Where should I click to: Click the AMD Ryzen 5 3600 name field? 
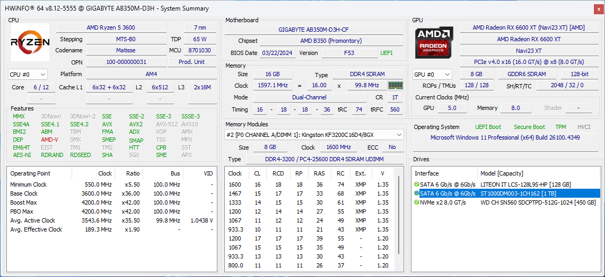pos(118,27)
